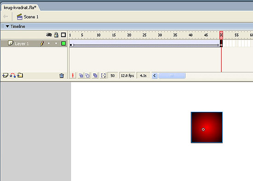
Task: Click the square's center registration point
Action: 203,130
